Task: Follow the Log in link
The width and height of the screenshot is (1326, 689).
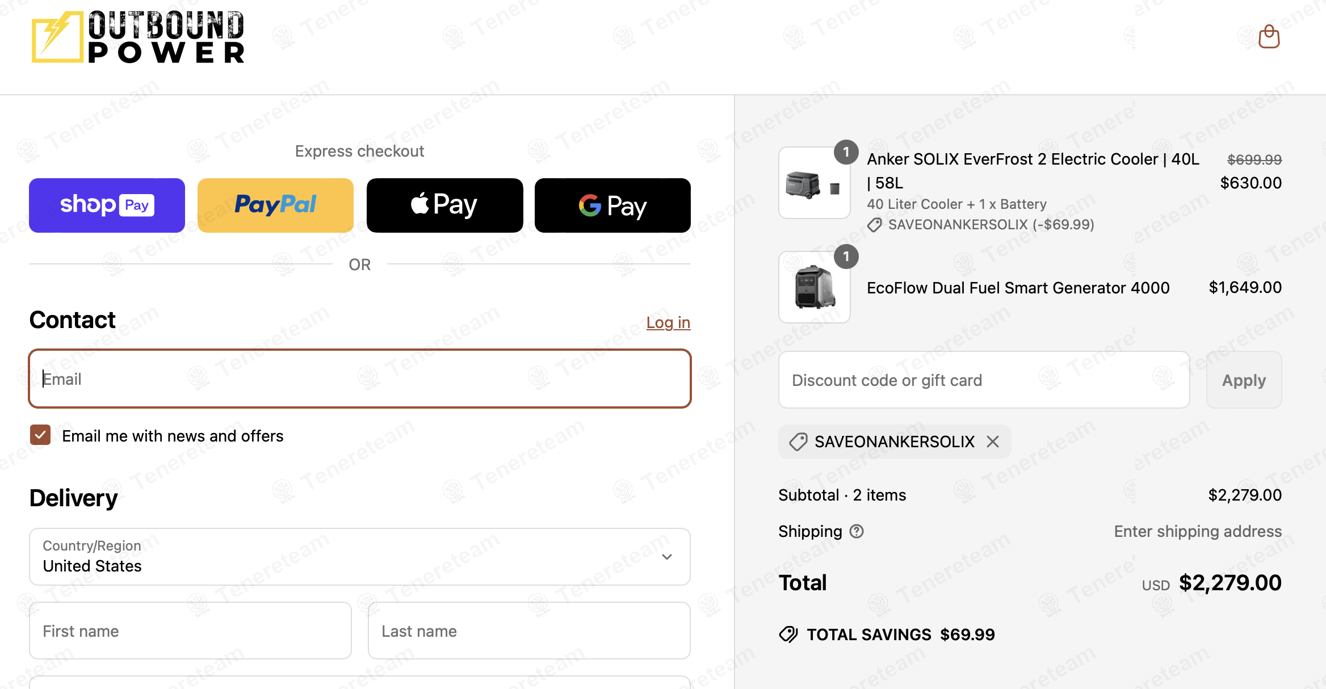Action: point(668,322)
